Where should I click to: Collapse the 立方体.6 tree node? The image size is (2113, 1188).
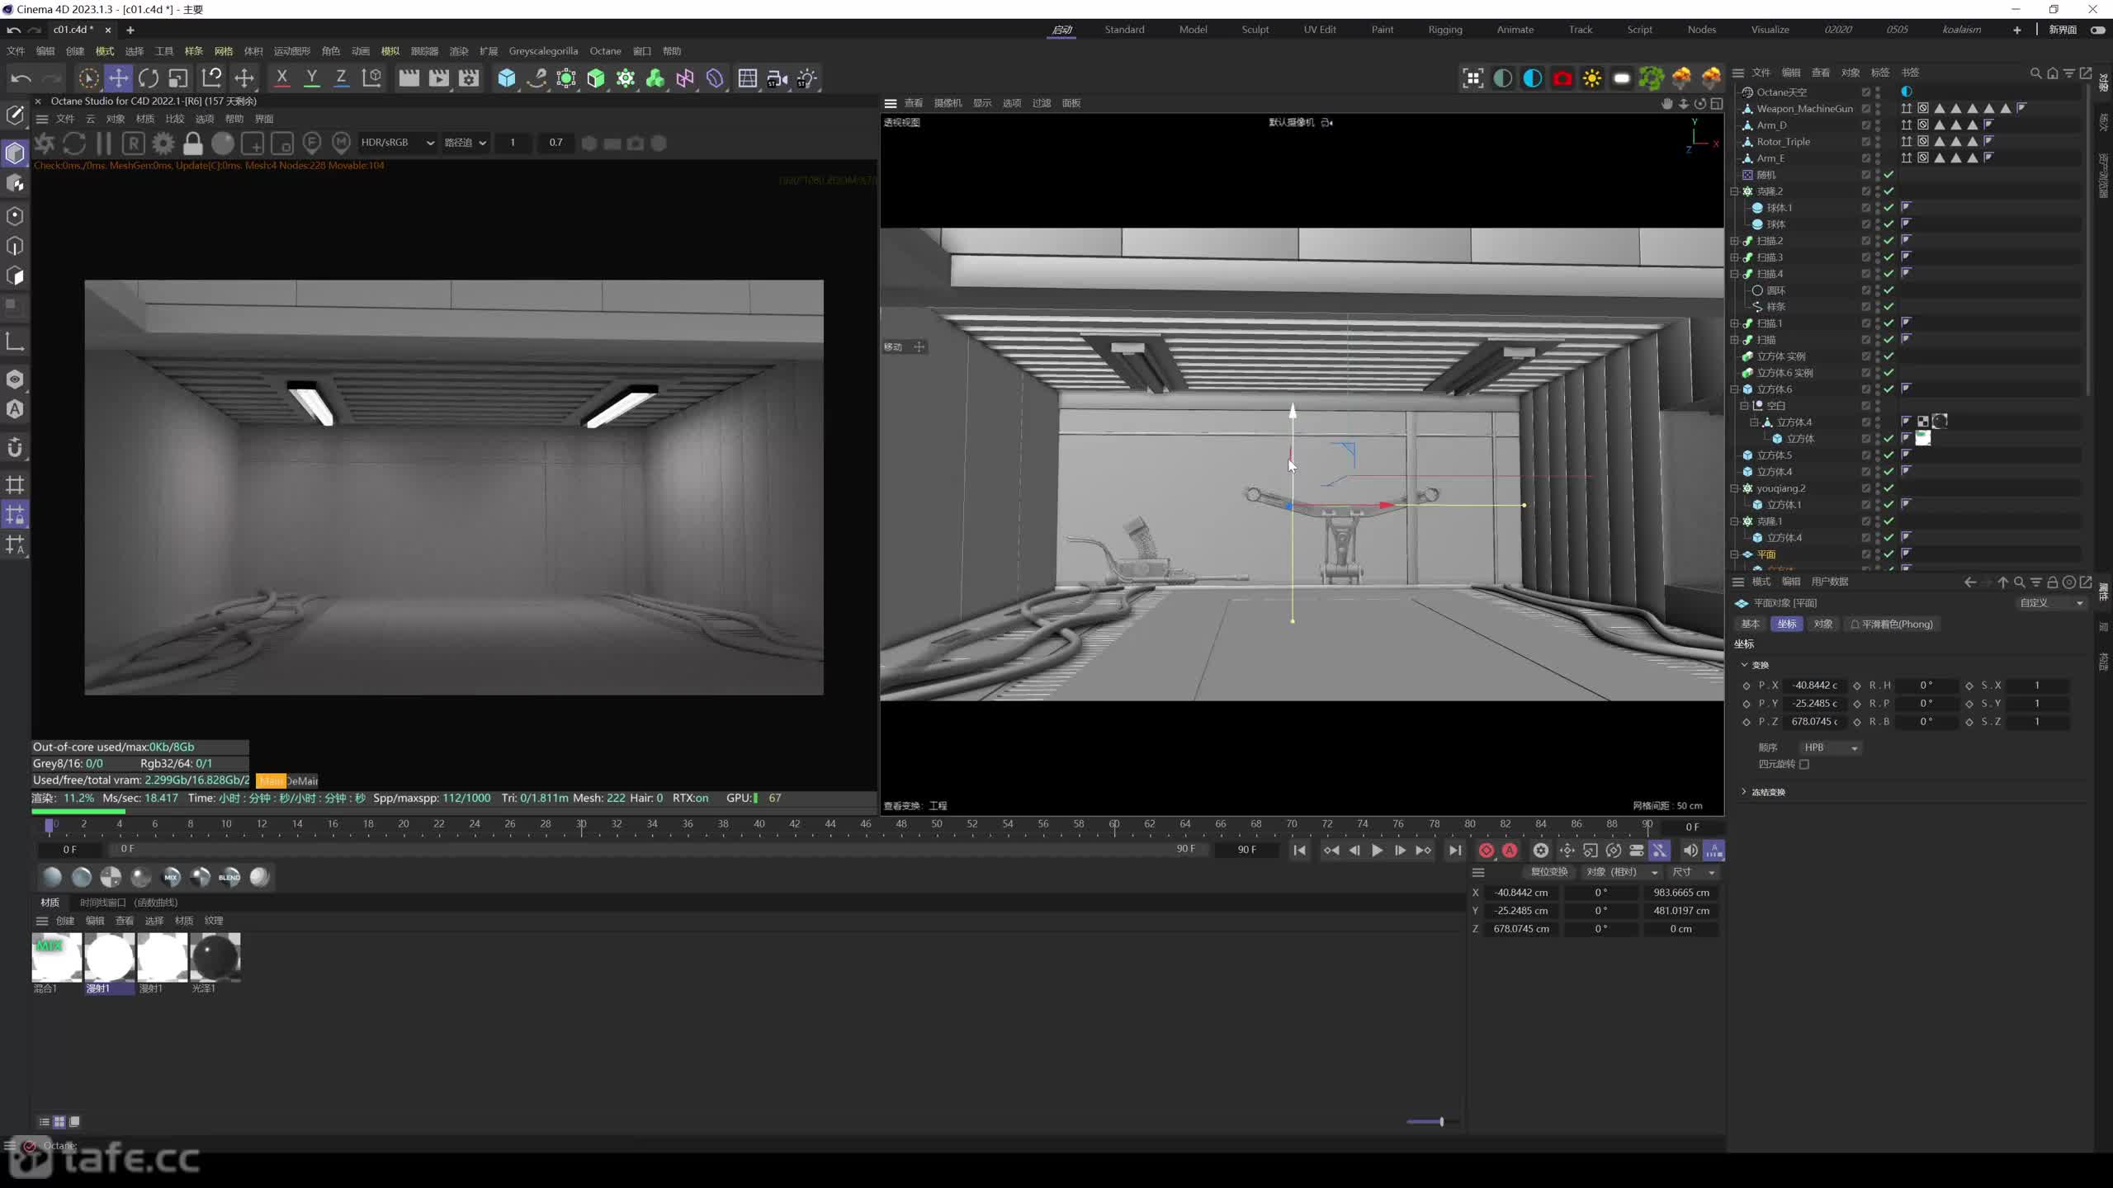[x=1735, y=389]
